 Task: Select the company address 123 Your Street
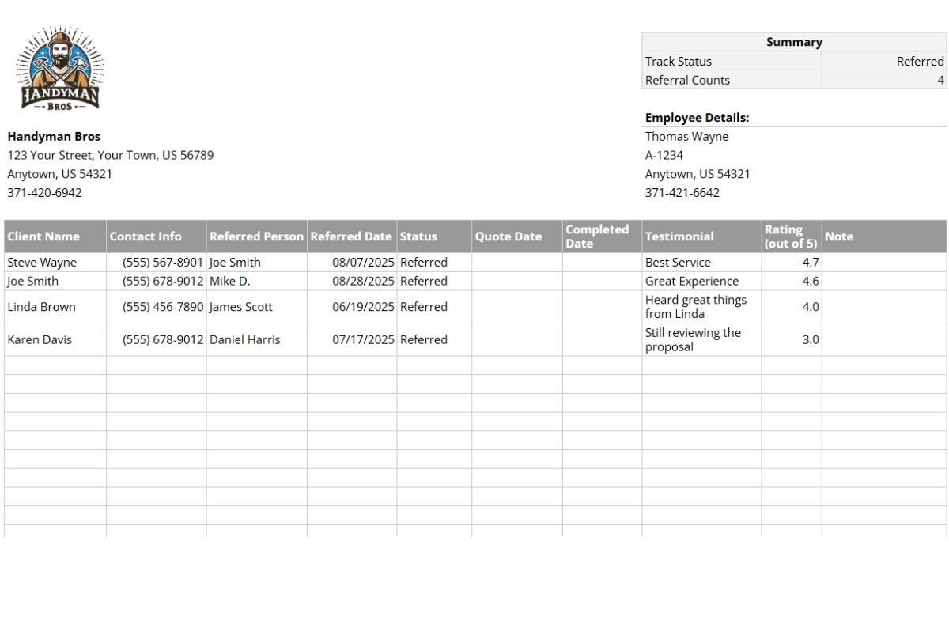point(111,155)
